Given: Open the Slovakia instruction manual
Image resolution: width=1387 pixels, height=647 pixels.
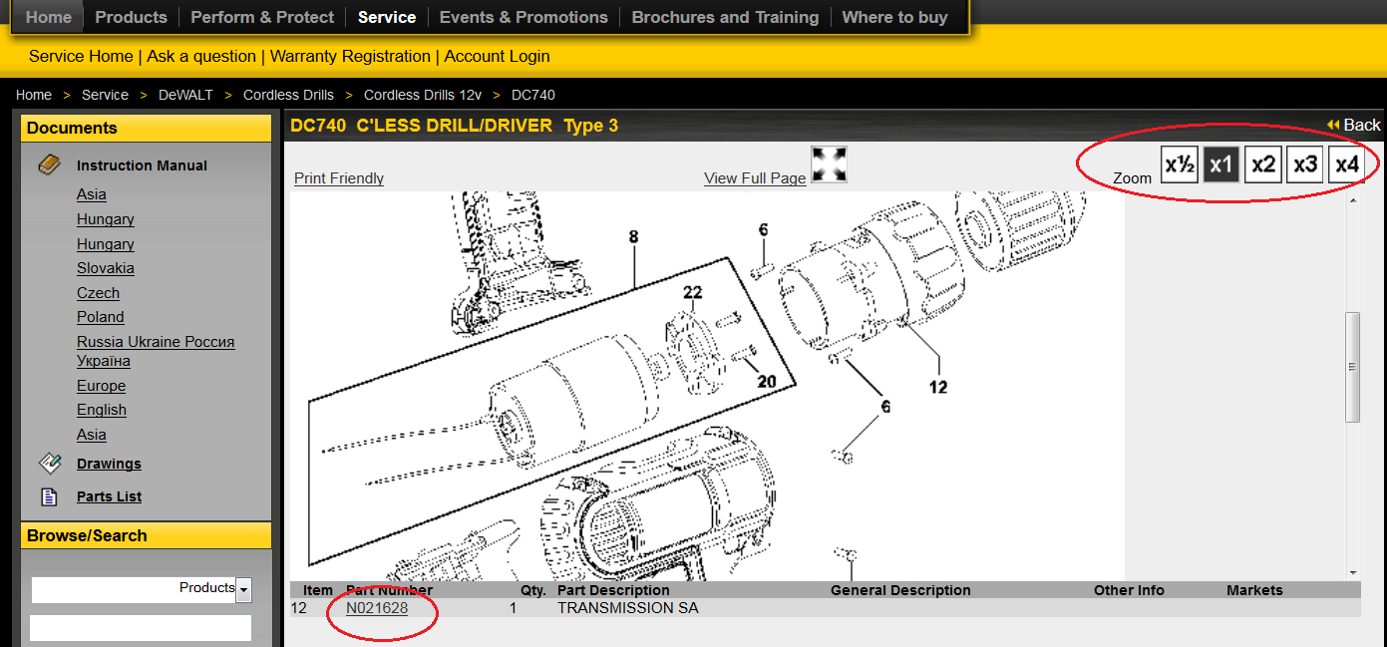Looking at the screenshot, I should pyautogui.click(x=106, y=268).
